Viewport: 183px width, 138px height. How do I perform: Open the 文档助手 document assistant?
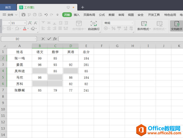pos(177,26)
